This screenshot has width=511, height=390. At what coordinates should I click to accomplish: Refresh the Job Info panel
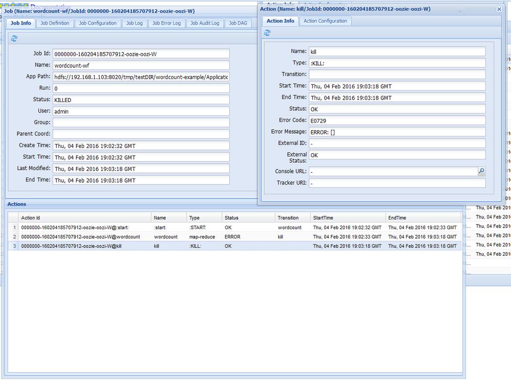(14, 38)
